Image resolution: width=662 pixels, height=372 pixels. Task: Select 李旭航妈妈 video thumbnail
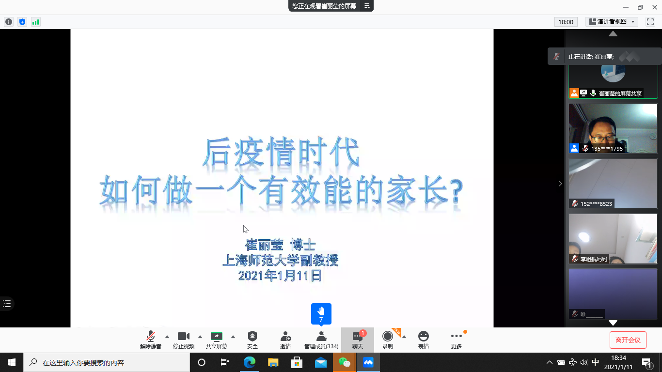point(613,239)
